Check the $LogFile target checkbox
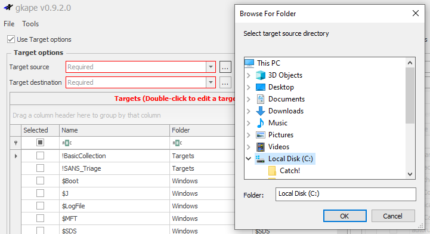430x234 pixels. click(40, 206)
